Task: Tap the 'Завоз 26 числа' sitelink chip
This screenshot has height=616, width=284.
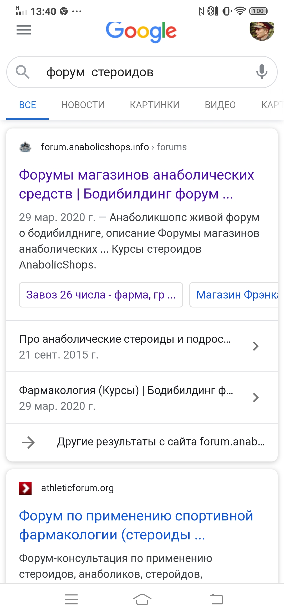Action: pos(101,295)
